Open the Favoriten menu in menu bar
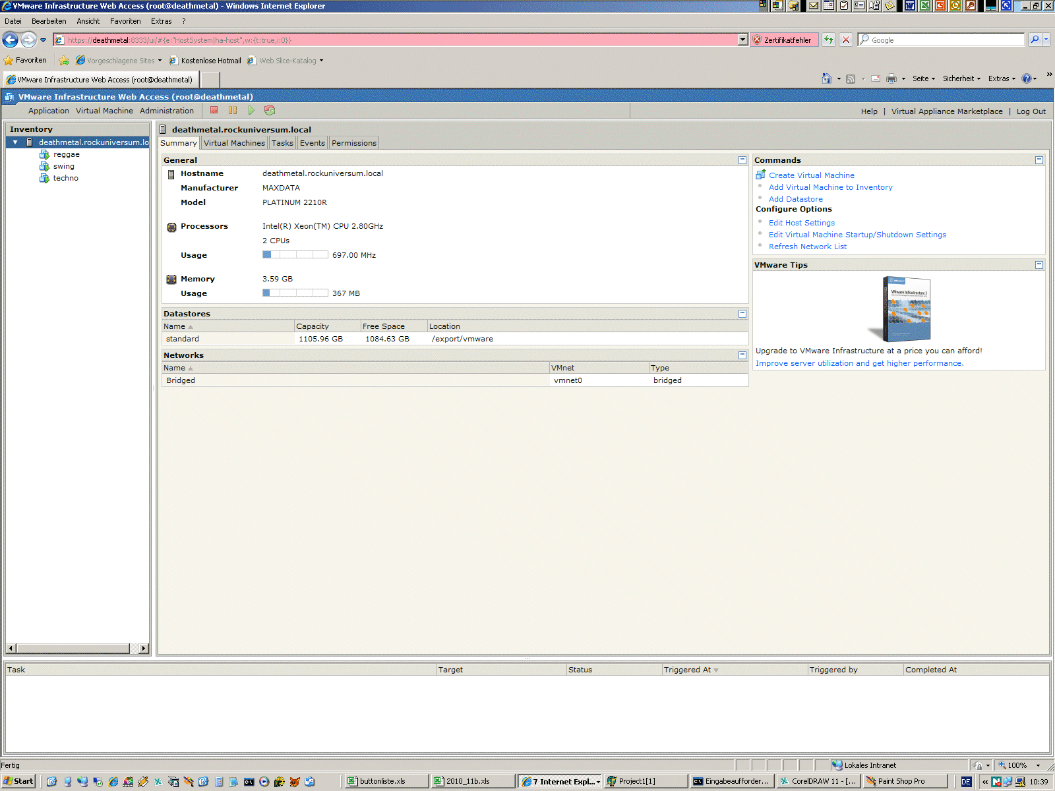 tap(125, 21)
